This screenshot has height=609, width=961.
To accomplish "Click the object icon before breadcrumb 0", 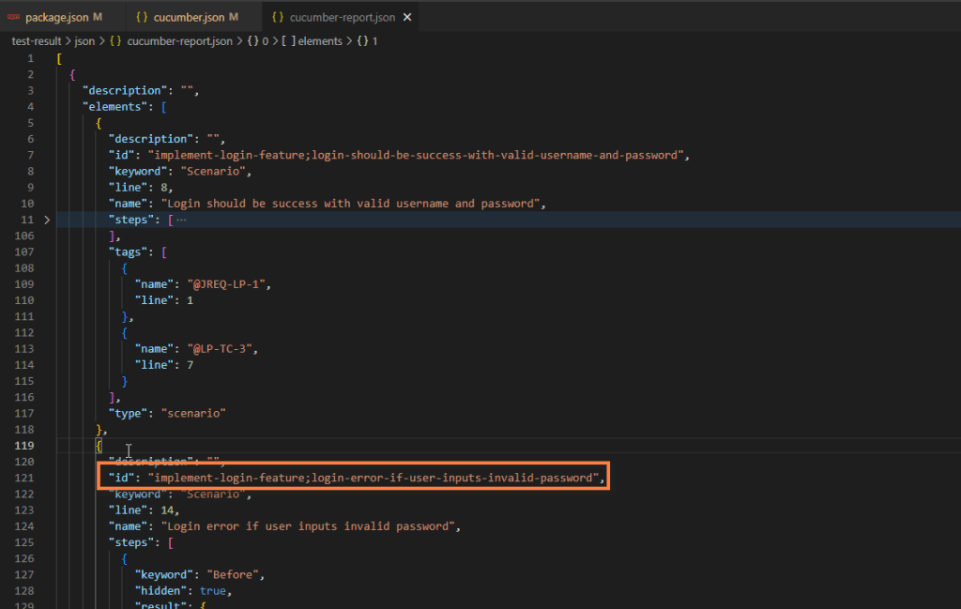I will pyautogui.click(x=253, y=41).
